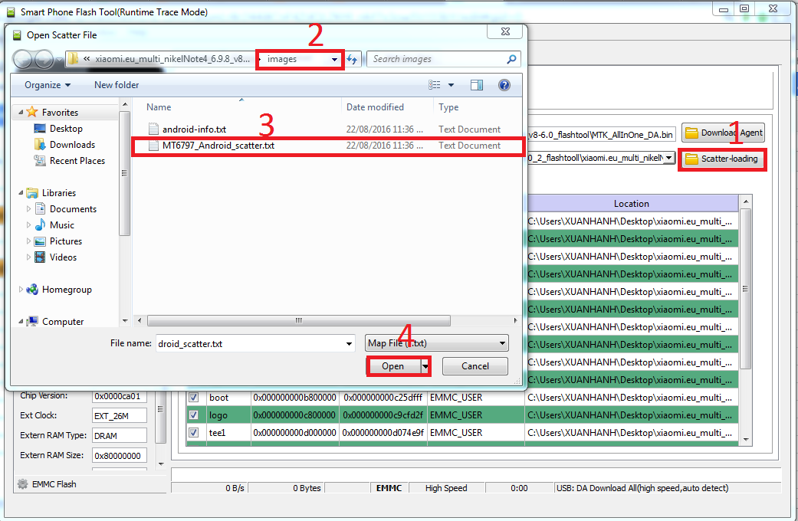Image resolution: width=798 pixels, height=521 pixels.
Task: Click the Open button
Action: pos(392,366)
